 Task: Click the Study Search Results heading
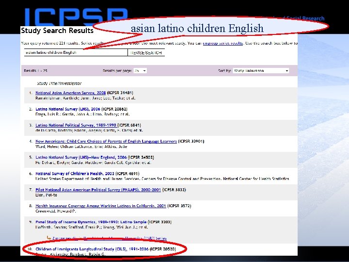pyautogui.click(x=57, y=31)
